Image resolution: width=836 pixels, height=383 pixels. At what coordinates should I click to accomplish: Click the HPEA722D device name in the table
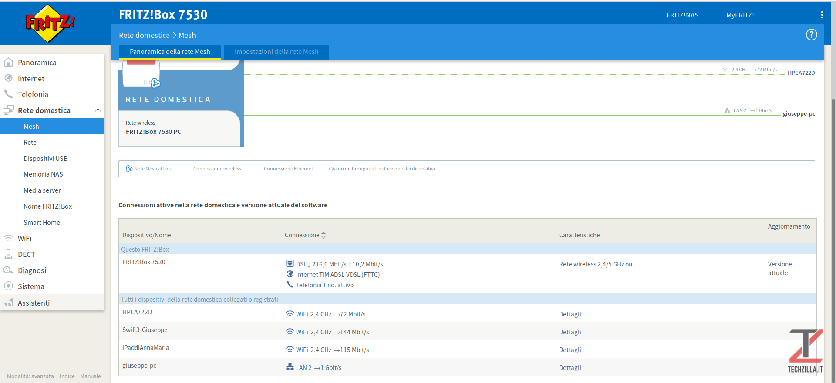137,312
